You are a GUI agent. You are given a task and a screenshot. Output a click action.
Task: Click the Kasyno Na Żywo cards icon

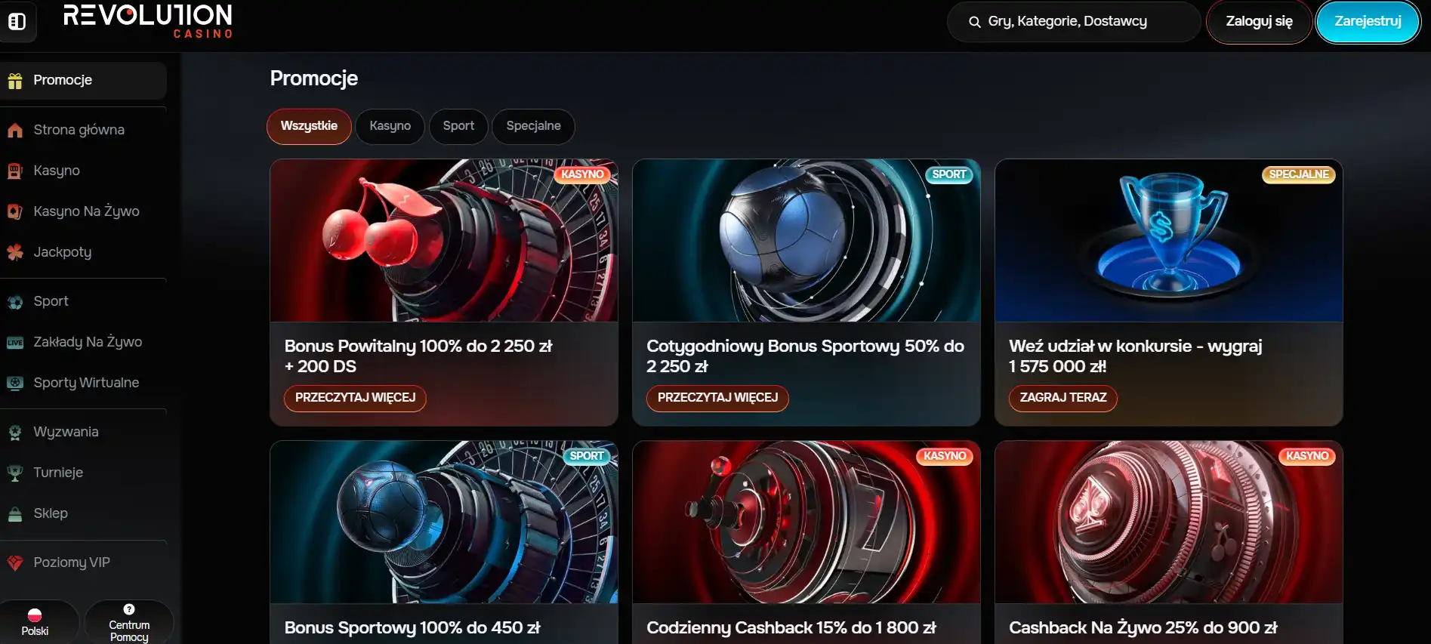click(15, 212)
